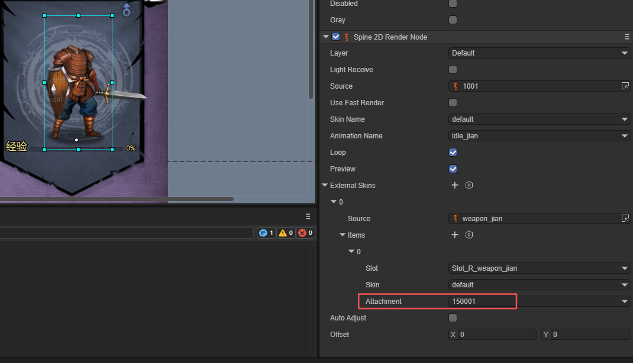
Task: Open the console panel hamburger menu
Action: (308, 216)
